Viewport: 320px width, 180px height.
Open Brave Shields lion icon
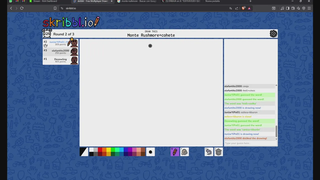pyautogui.click(x=243, y=8)
